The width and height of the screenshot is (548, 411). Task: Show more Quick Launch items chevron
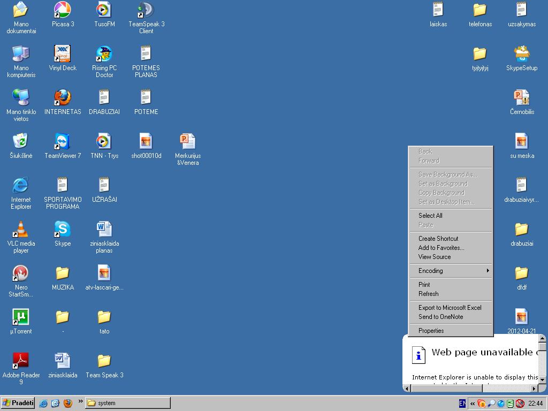[x=80, y=401]
